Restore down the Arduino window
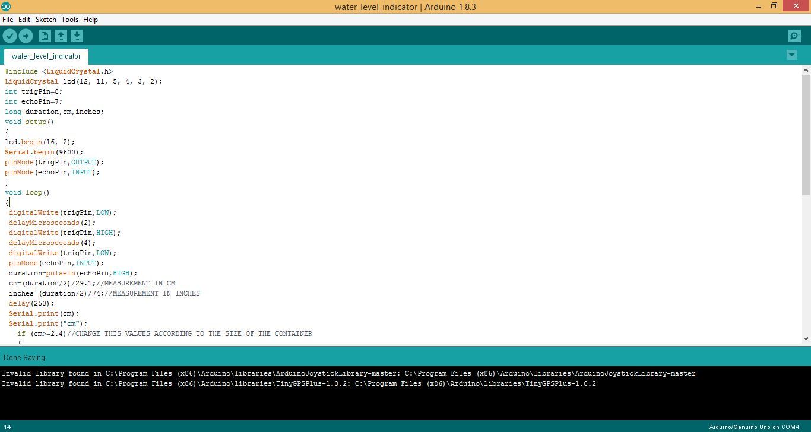811x432 pixels. pyautogui.click(x=774, y=7)
